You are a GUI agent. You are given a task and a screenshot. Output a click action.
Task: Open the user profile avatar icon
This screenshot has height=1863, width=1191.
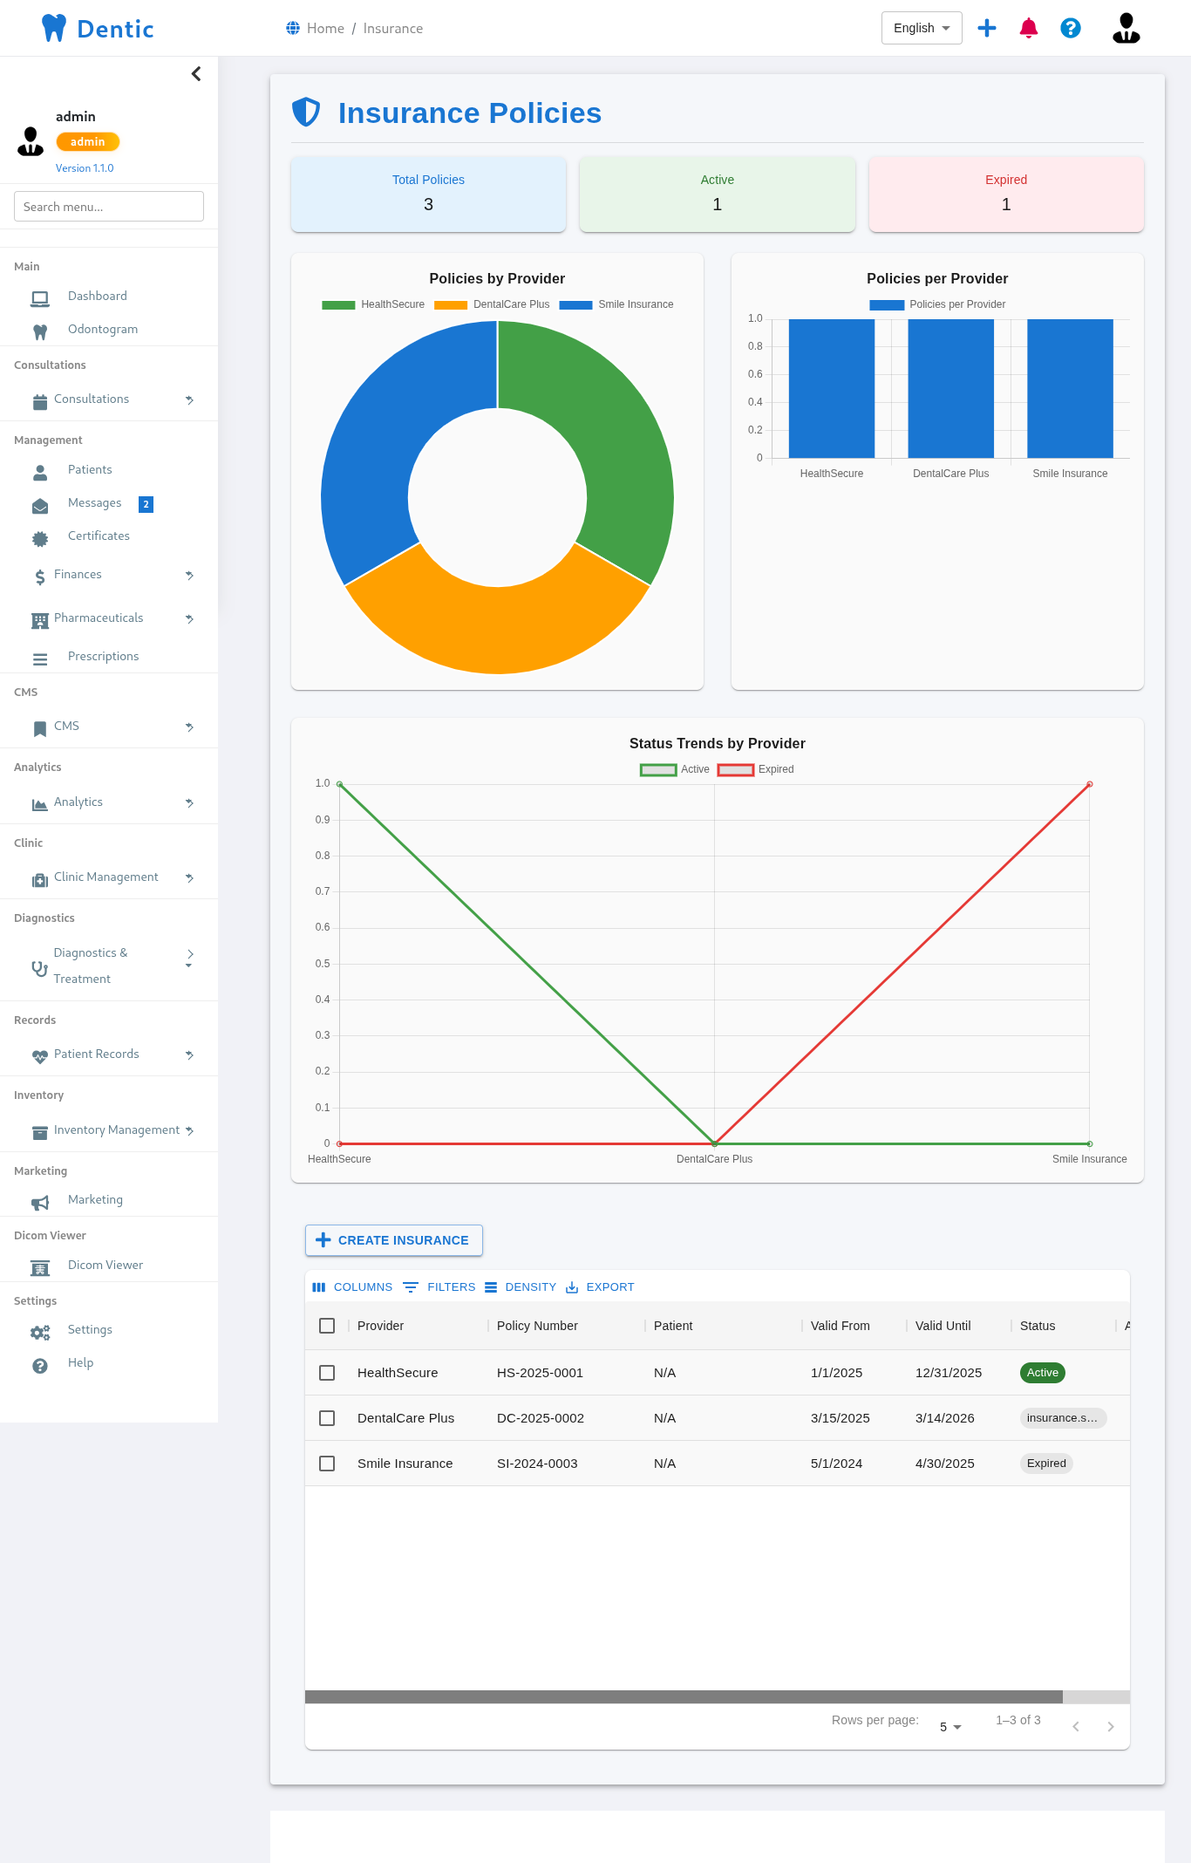click(1126, 28)
